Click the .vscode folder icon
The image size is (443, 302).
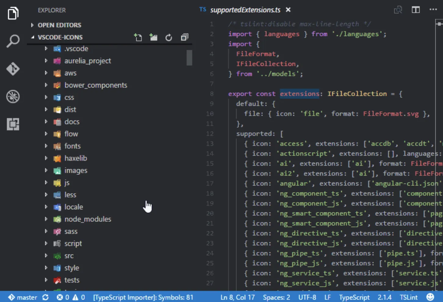pyautogui.click(x=57, y=49)
